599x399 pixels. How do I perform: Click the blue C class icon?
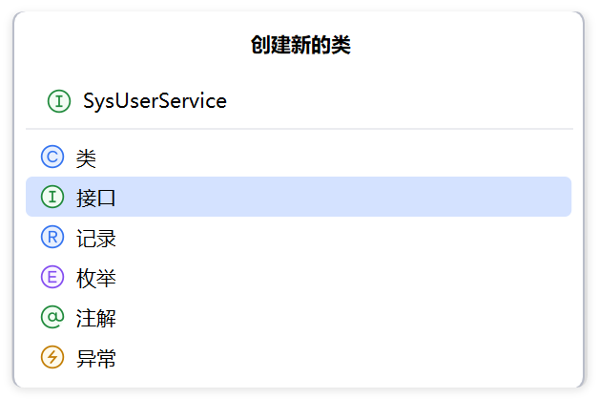tap(52, 157)
